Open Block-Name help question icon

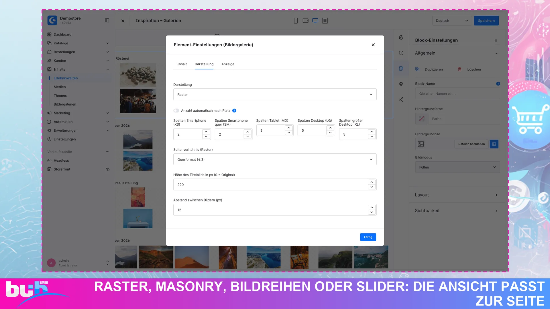pyautogui.click(x=498, y=84)
